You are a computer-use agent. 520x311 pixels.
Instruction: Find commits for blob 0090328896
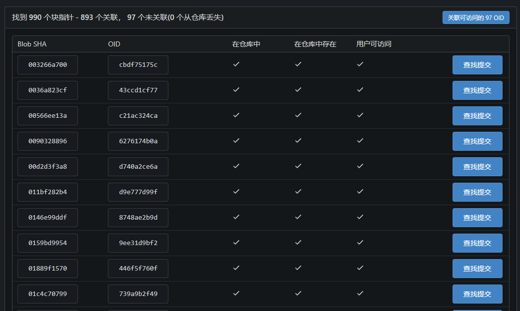[477, 141]
